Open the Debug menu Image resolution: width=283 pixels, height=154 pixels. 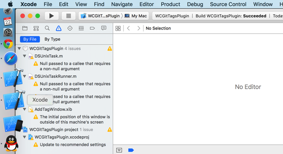pos(195,4)
